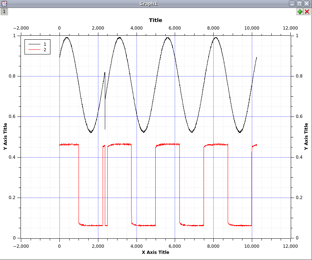Screen dimensions: 312x260
Task: Click top axis label "10,000"
Action: pyautogui.click(x=252, y=28)
